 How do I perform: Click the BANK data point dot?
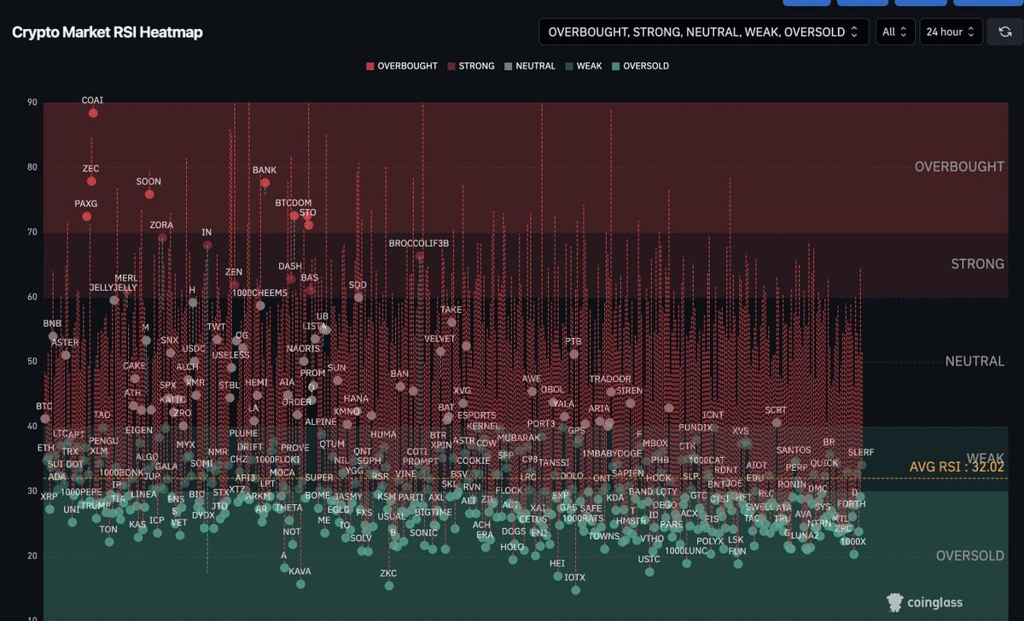265,183
